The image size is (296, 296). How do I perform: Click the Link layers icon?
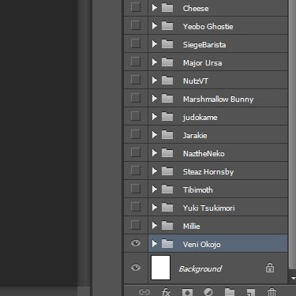click(x=144, y=292)
